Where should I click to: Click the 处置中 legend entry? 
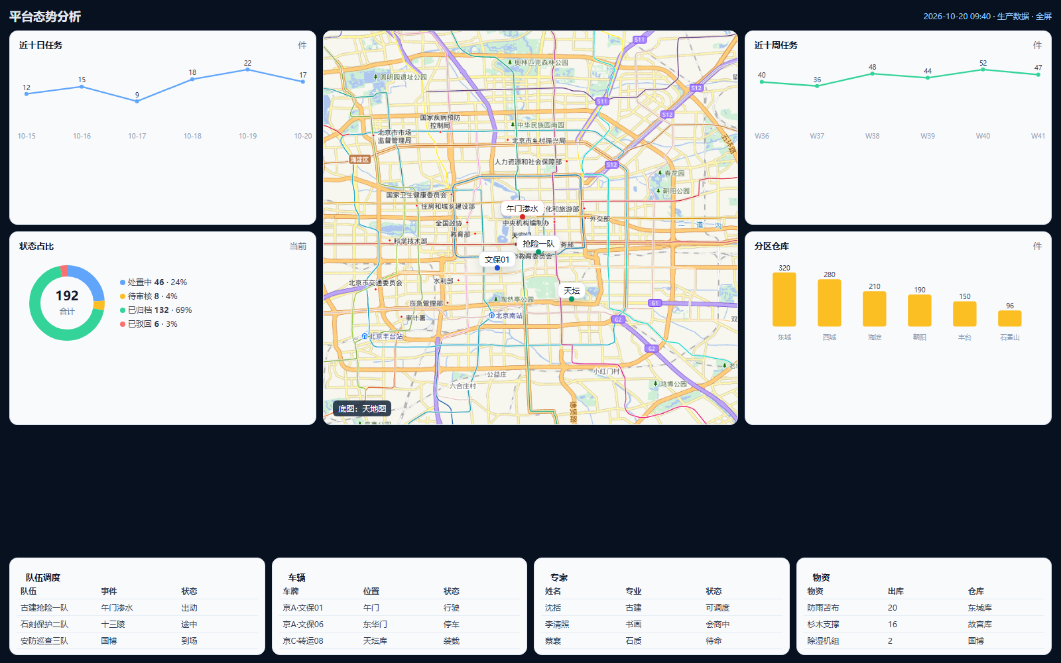click(x=153, y=282)
